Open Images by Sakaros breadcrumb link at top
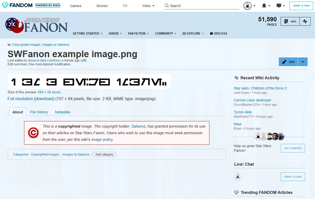 pyautogui.click(x=56, y=45)
